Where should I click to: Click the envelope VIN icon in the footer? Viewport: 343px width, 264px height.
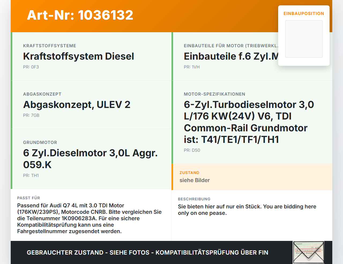[x=308, y=252]
